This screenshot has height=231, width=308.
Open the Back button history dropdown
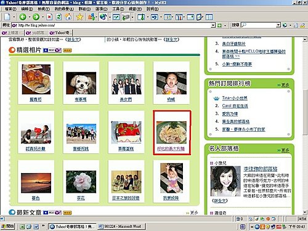click(x=30, y=17)
